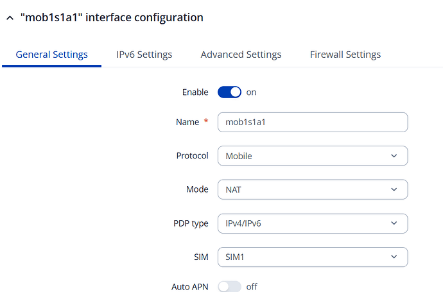Turn off the Enable switch

(229, 92)
